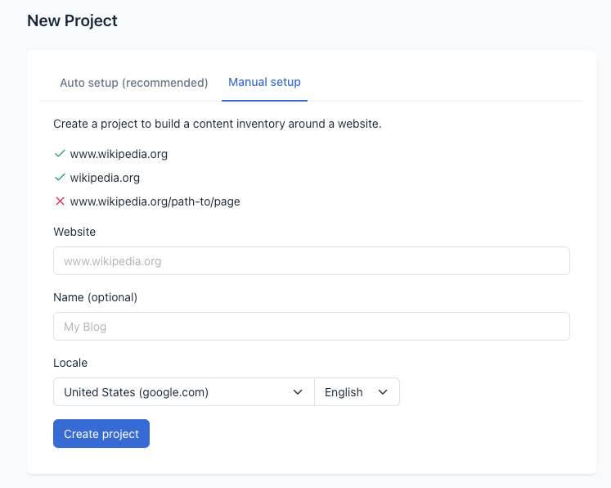Click into the Name (optional) field

(x=311, y=327)
